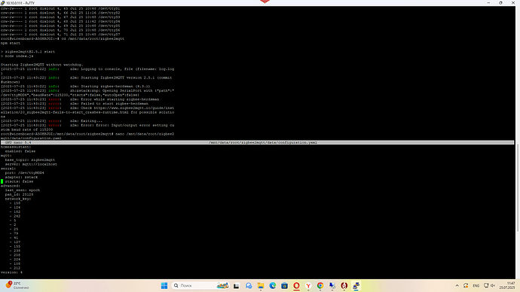
Task: Open the Yandex browser icon
Action: (x=308, y=285)
